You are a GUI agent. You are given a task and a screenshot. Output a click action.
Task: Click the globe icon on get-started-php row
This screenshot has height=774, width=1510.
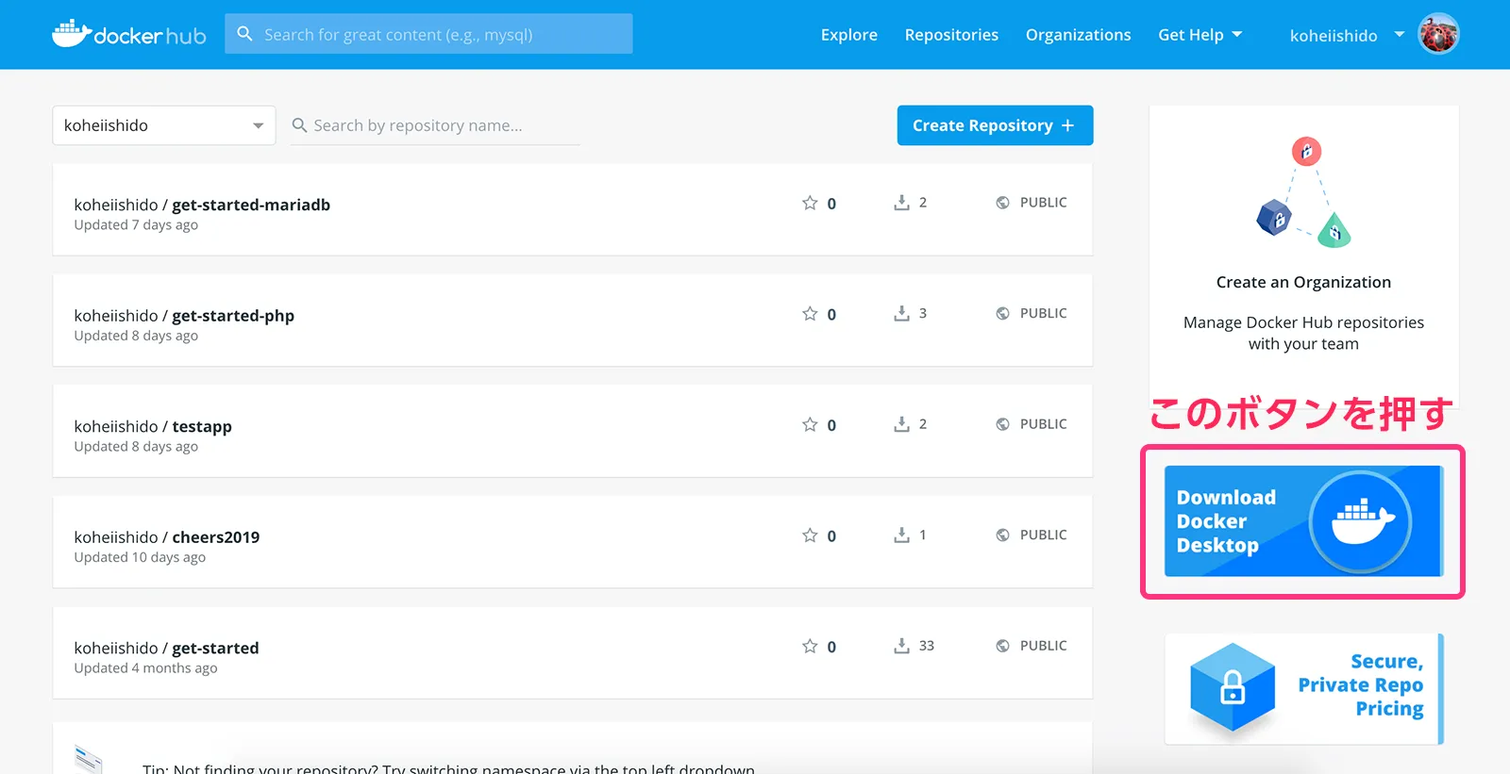tap(1002, 313)
